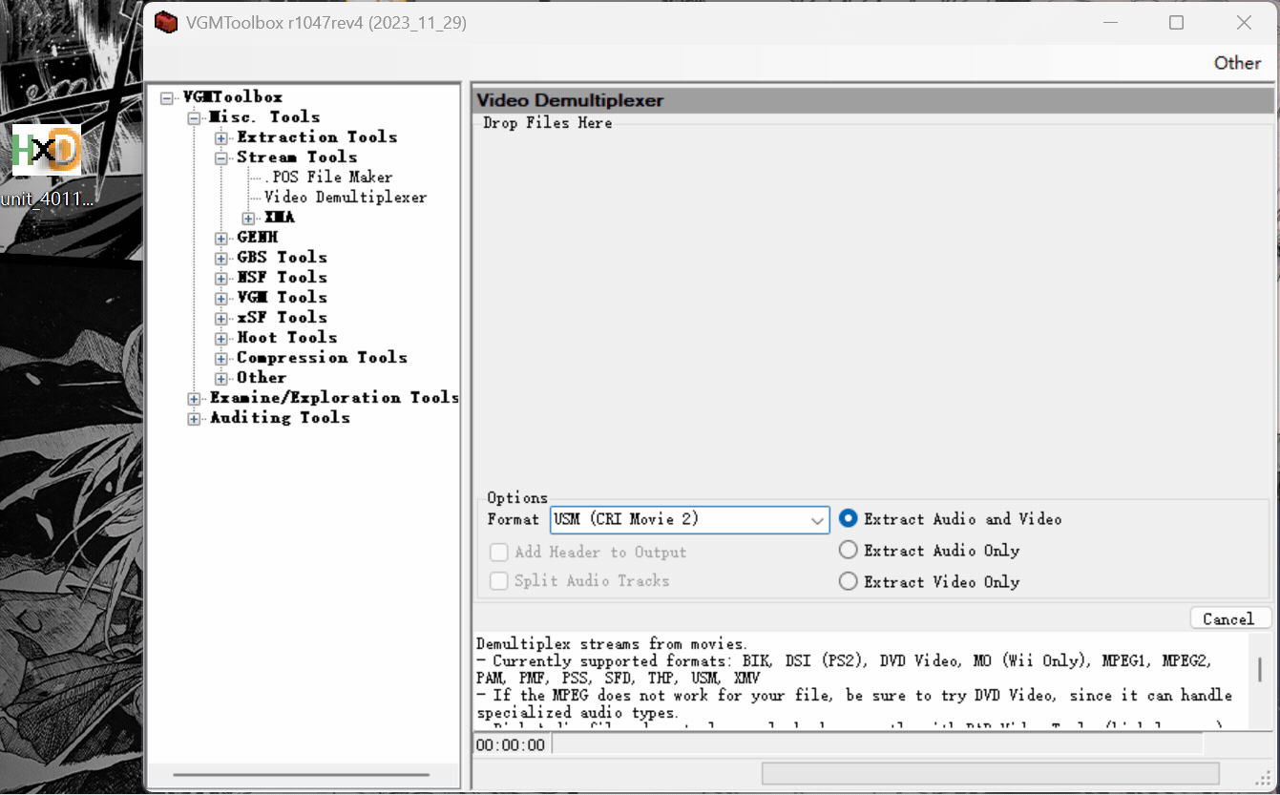
Task: Expand Auditing Tools using its plus box
Action: click(x=195, y=418)
